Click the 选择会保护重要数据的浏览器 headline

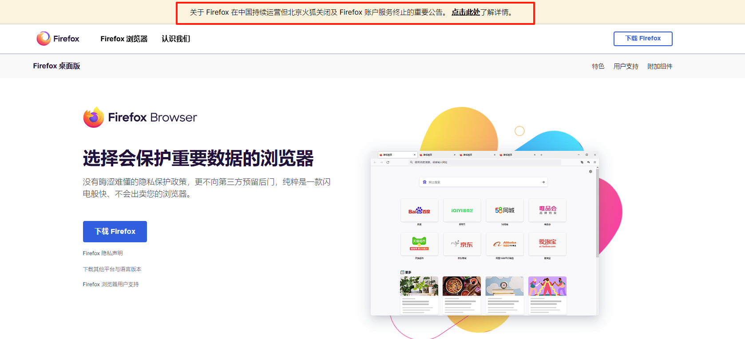click(x=198, y=158)
